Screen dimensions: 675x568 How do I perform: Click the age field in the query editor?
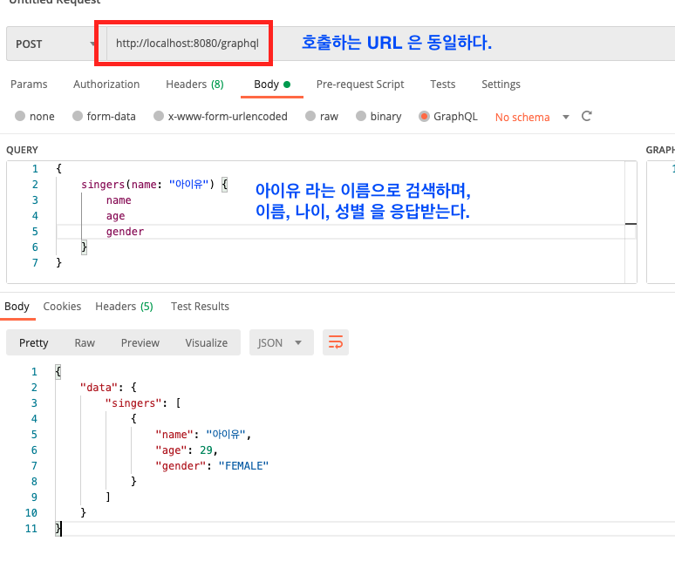(115, 216)
